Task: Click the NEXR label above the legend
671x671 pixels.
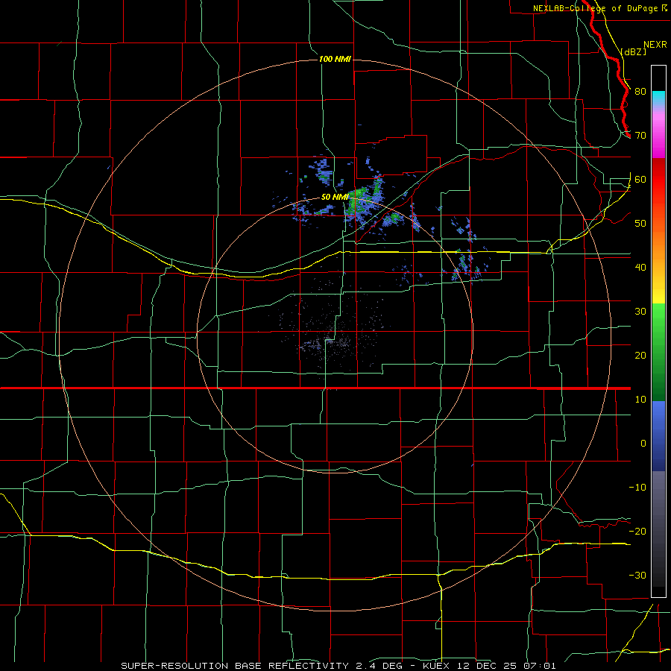Action: (x=655, y=45)
